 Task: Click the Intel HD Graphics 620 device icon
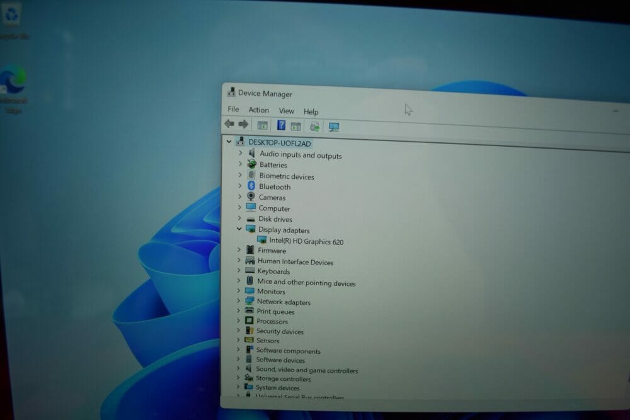click(x=261, y=240)
